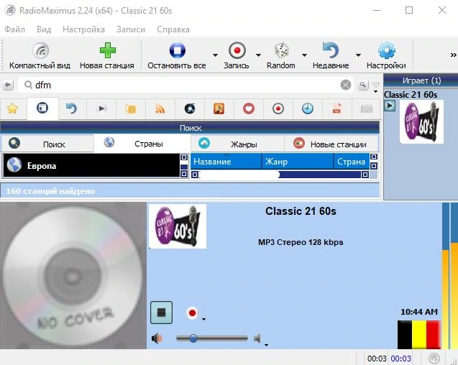
Task: Open the vinyl disc tab icon
Action: [190, 108]
